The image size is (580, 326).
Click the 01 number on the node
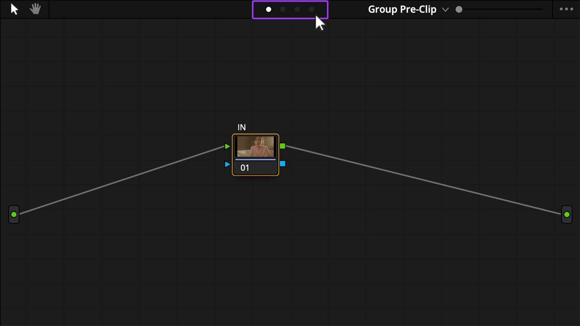tap(245, 168)
